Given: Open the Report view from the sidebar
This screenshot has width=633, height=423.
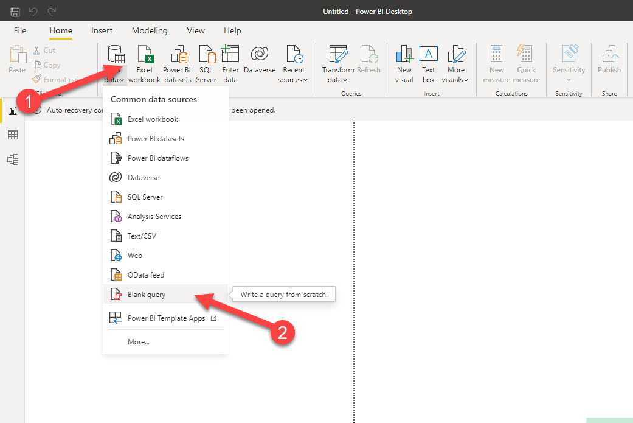Looking at the screenshot, I should pos(13,110).
